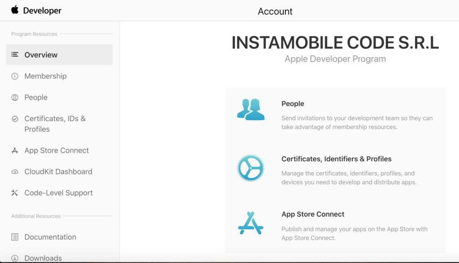The image size is (459, 263).
Task: Click the People sidebar person icon
Action: tap(15, 98)
